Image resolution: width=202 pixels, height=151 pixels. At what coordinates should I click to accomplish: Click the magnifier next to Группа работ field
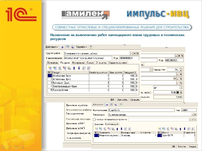pyautogui.click(x=137, y=53)
